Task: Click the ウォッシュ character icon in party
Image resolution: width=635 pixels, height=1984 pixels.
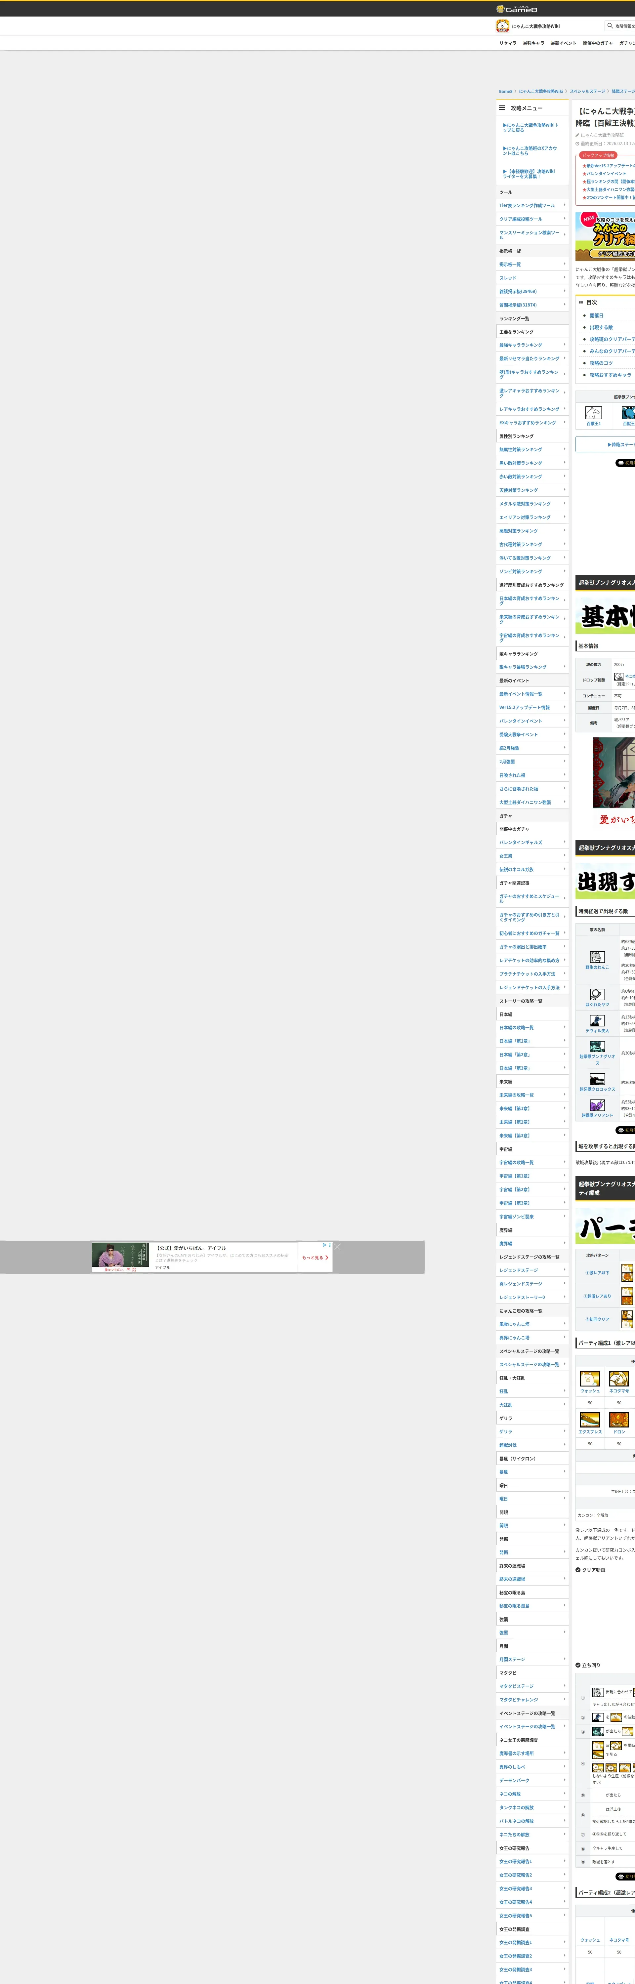Action: [x=590, y=1379]
